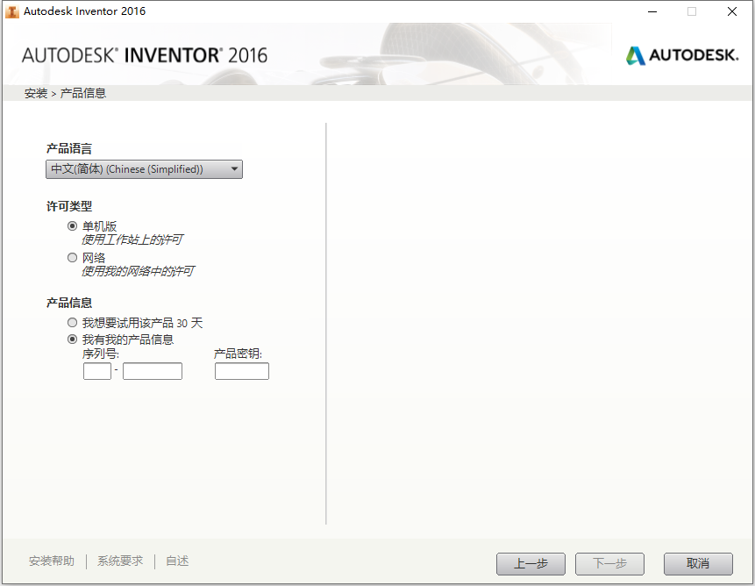The image size is (755, 586).
Task: Click the 安装 breadcrumb text
Action: (36, 93)
